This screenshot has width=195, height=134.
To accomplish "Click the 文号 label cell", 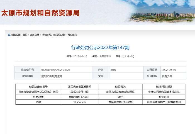I will click(101, 76).
